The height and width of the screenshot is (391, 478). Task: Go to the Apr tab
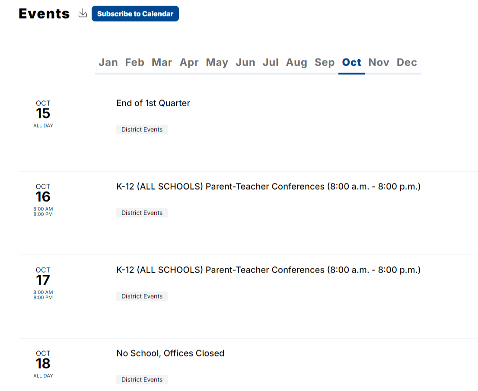click(189, 63)
